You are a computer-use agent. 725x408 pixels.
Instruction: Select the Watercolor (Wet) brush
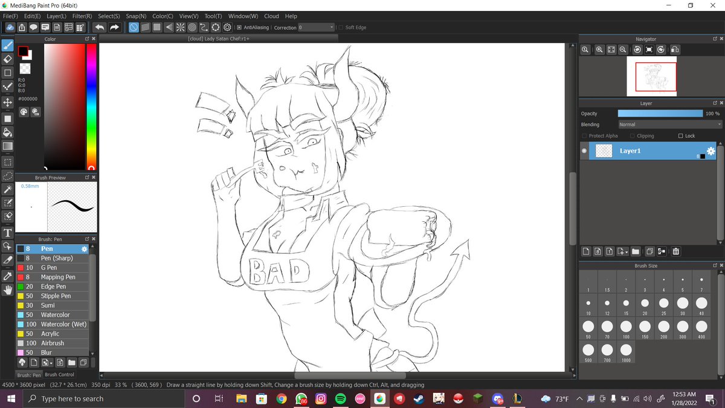(x=53, y=324)
